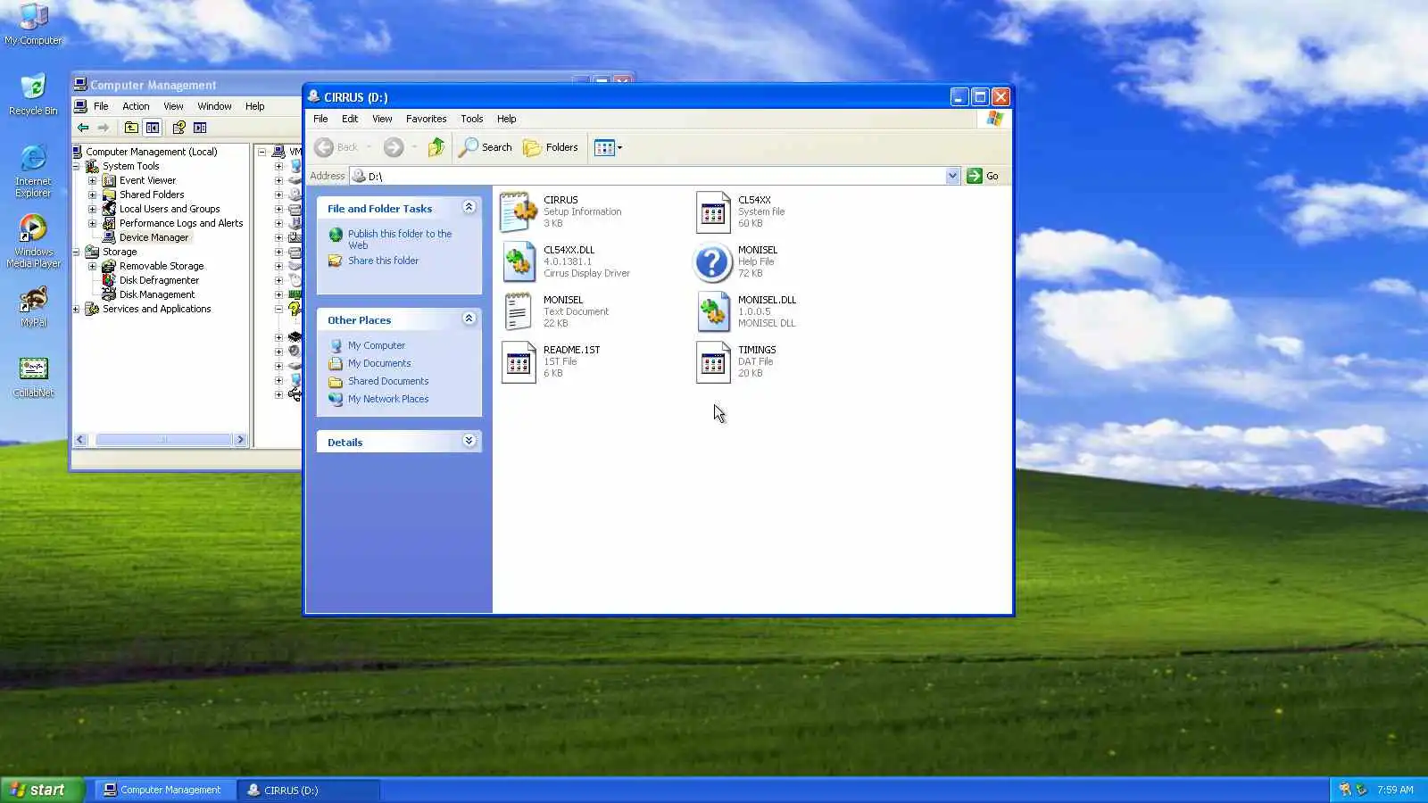Select the TIMINGS DAT file icon
This screenshot has width=1428, height=803.
coord(713,362)
